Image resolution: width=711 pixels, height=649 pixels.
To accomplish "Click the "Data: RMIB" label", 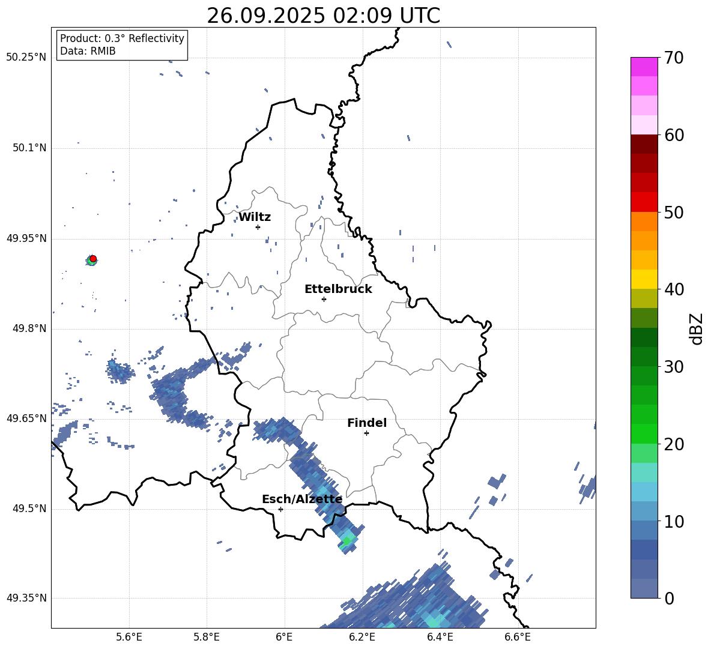I will [x=88, y=51].
